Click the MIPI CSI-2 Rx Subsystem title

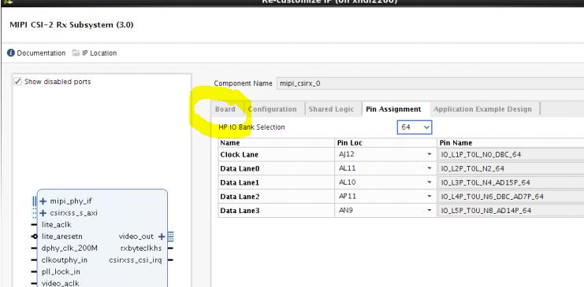point(72,25)
